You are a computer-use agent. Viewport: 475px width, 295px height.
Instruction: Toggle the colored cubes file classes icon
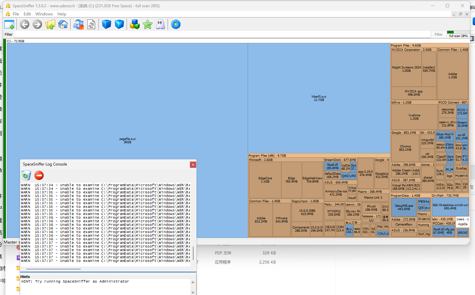pyautogui.click(x=134, y=25)
